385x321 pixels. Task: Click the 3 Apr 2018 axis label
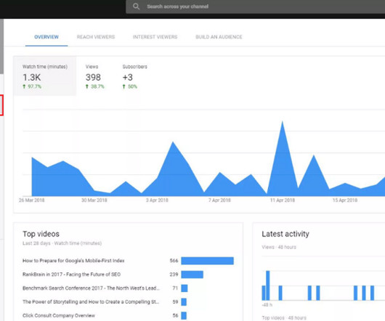tap(157, 200)
